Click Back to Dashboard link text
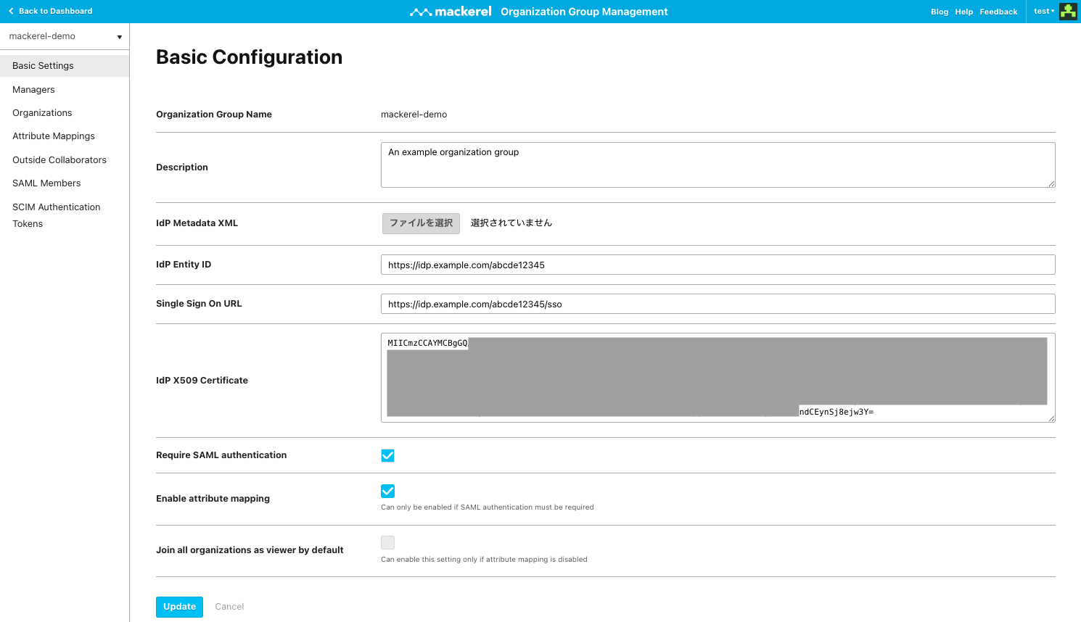The width and height of the screenshot is (1081, 622). (56, 12)
